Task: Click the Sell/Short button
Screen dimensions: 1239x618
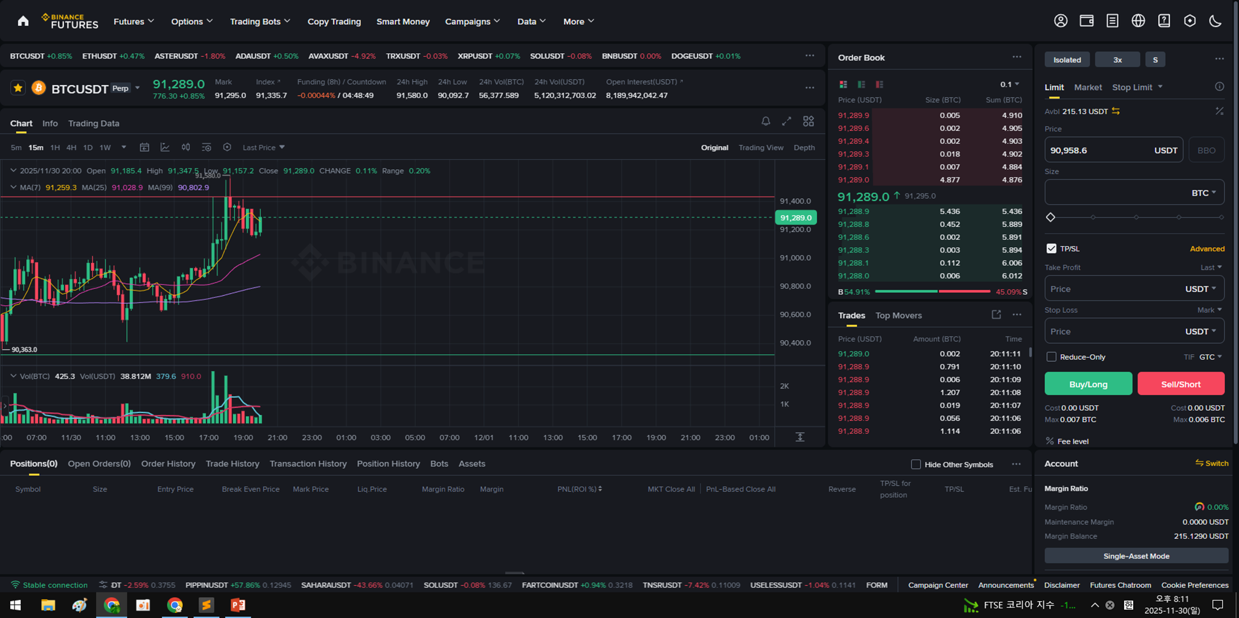Action: (1180, 384)
